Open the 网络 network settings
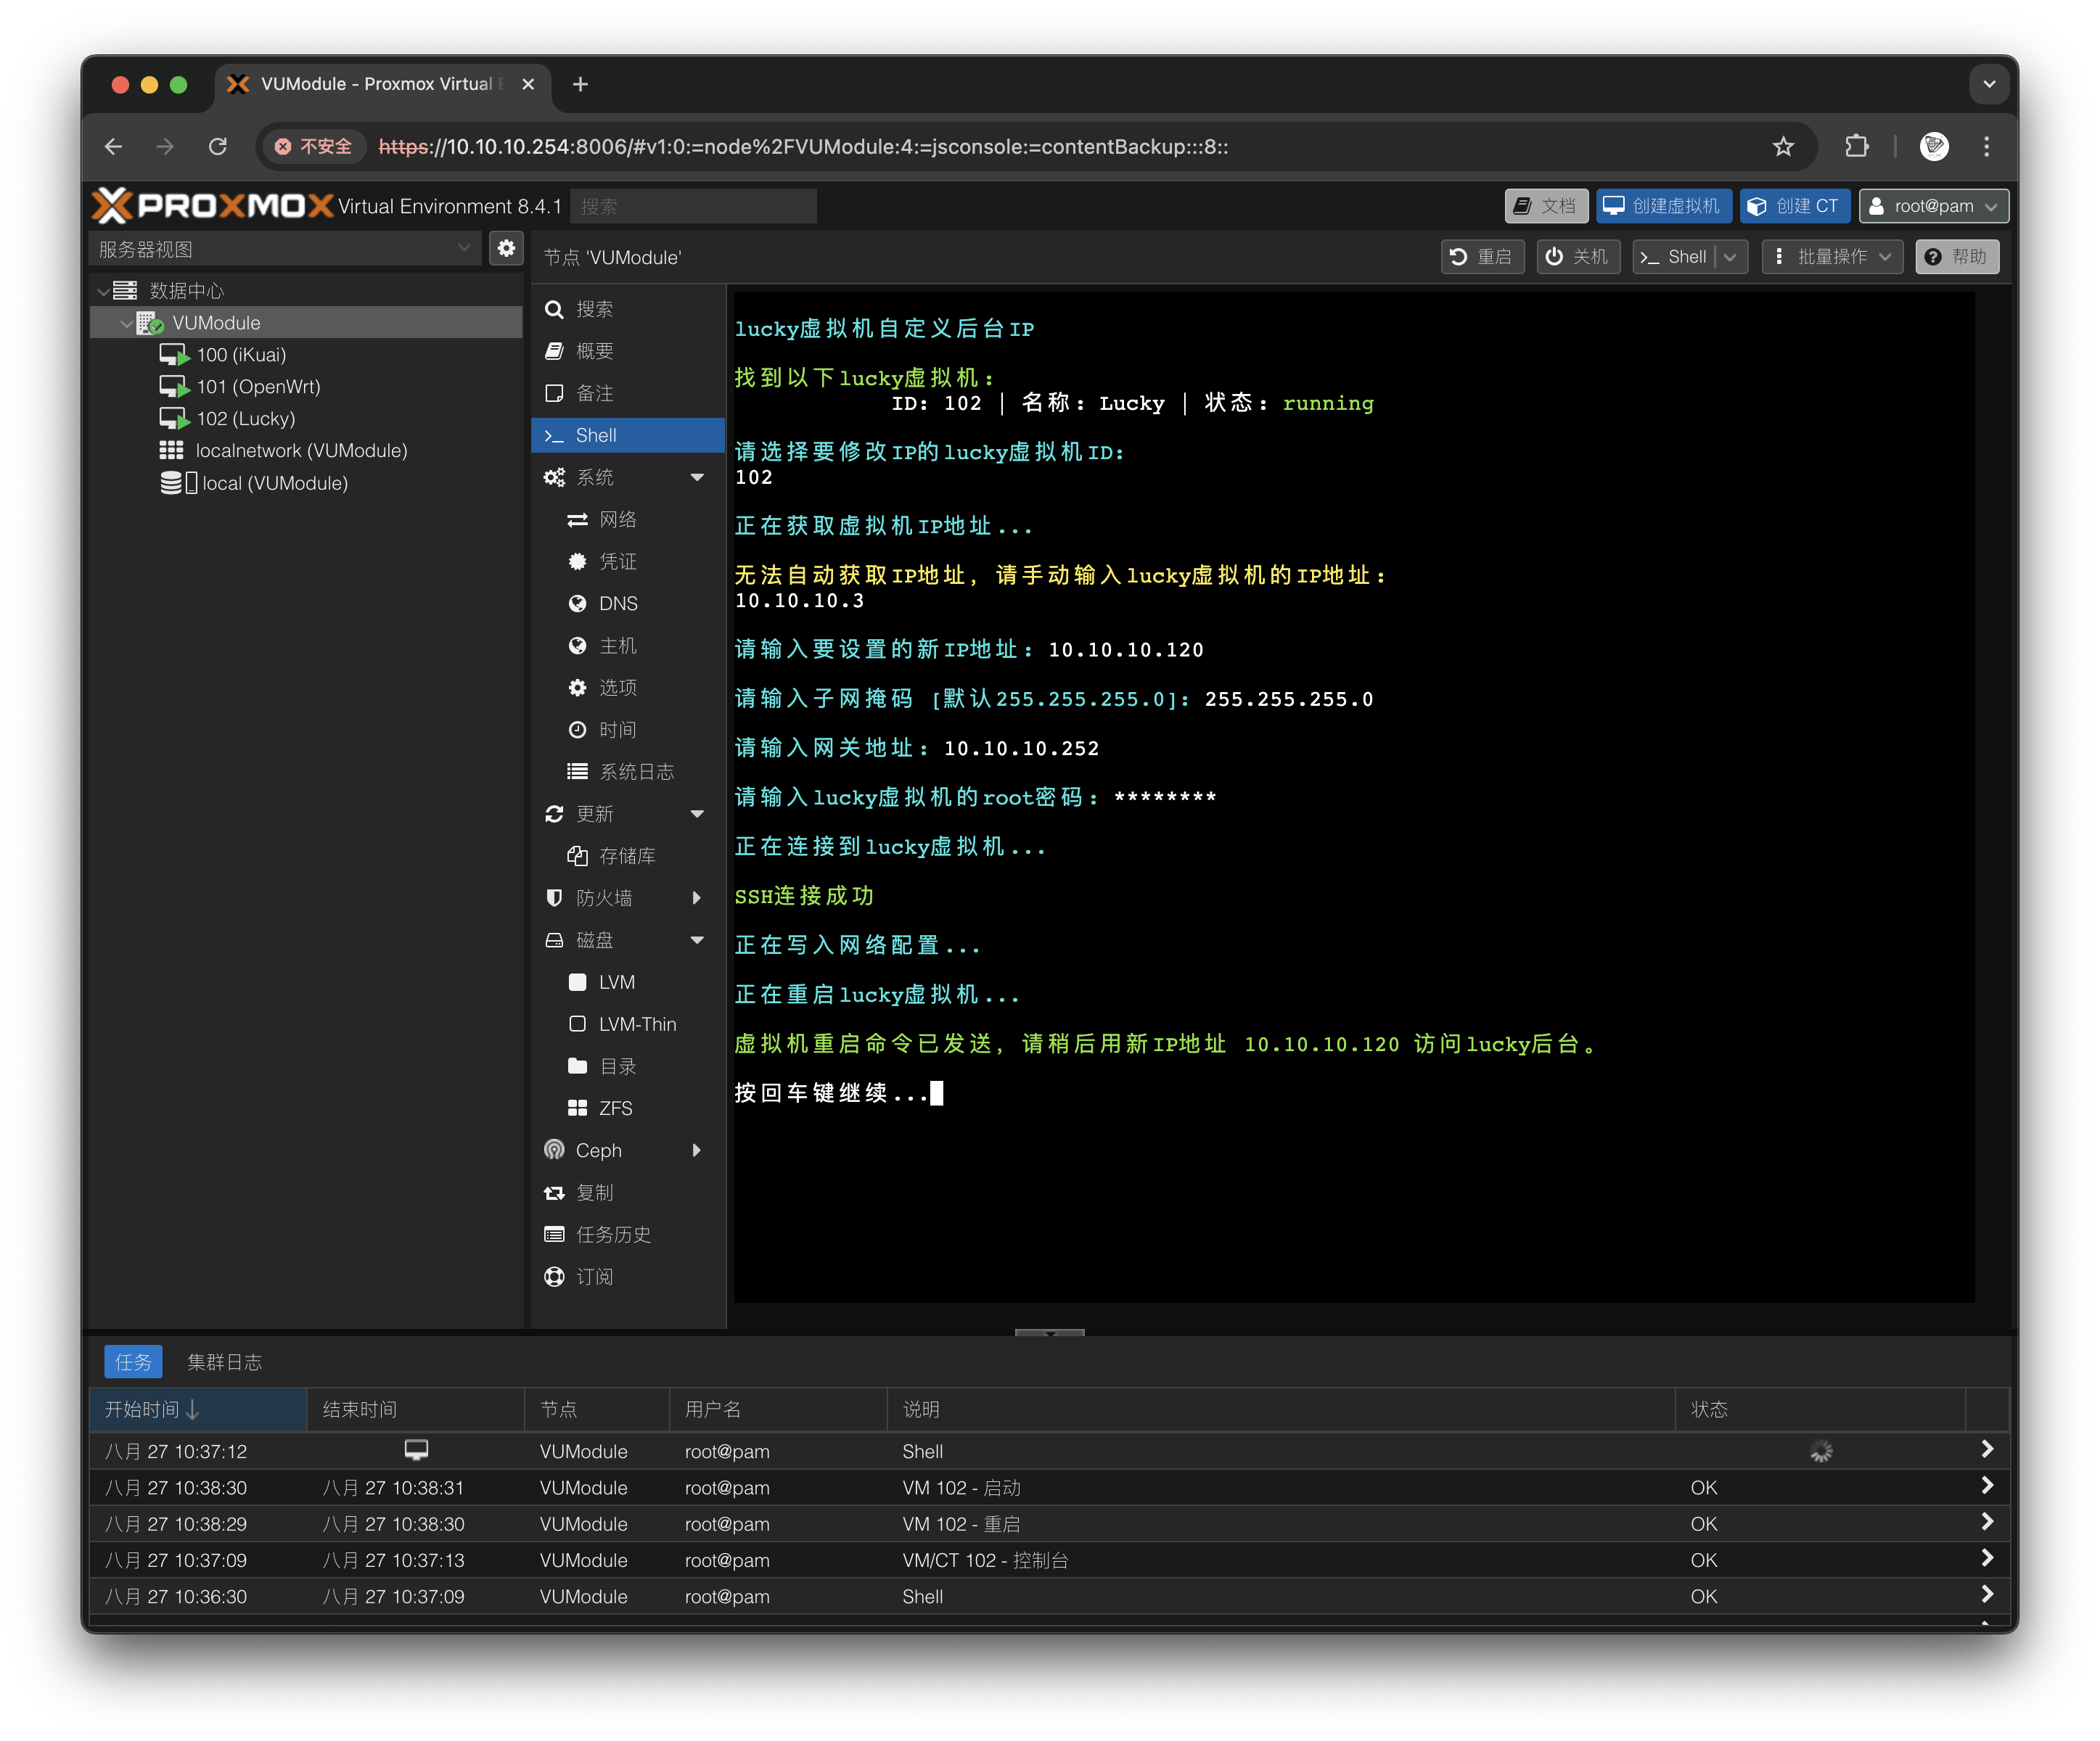This screenshot has width=2100, height=1741. [x=617, y=519]
